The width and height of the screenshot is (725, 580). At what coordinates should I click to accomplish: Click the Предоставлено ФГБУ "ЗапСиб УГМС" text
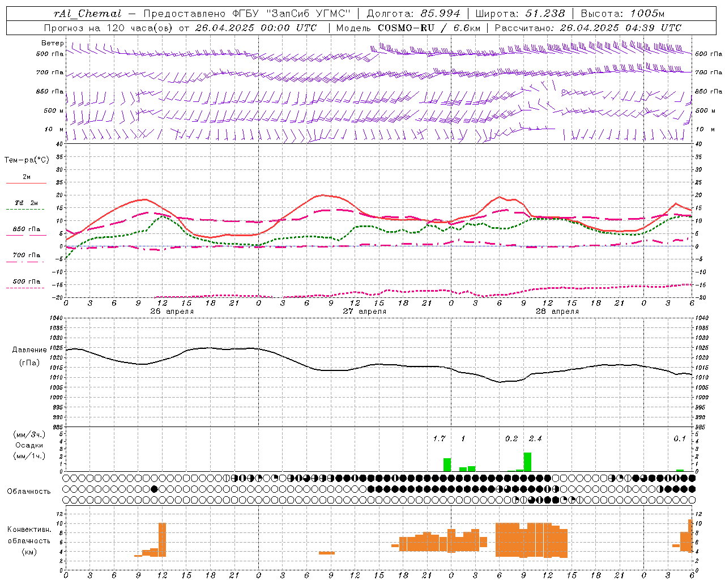(248, 14)
